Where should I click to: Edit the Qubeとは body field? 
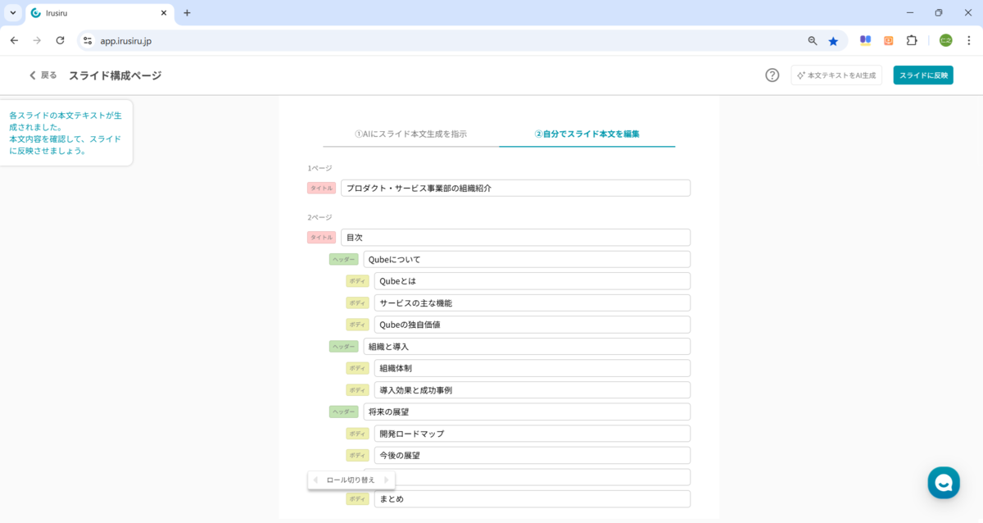click(532, 280)
